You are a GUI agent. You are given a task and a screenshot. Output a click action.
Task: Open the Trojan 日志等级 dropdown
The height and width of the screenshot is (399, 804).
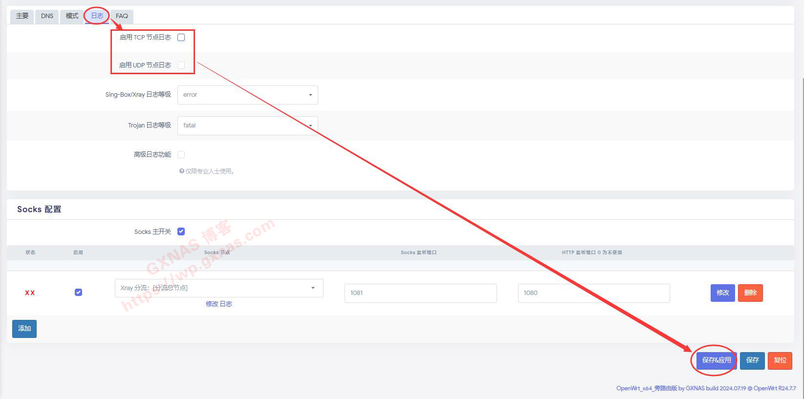coord(247,126)
